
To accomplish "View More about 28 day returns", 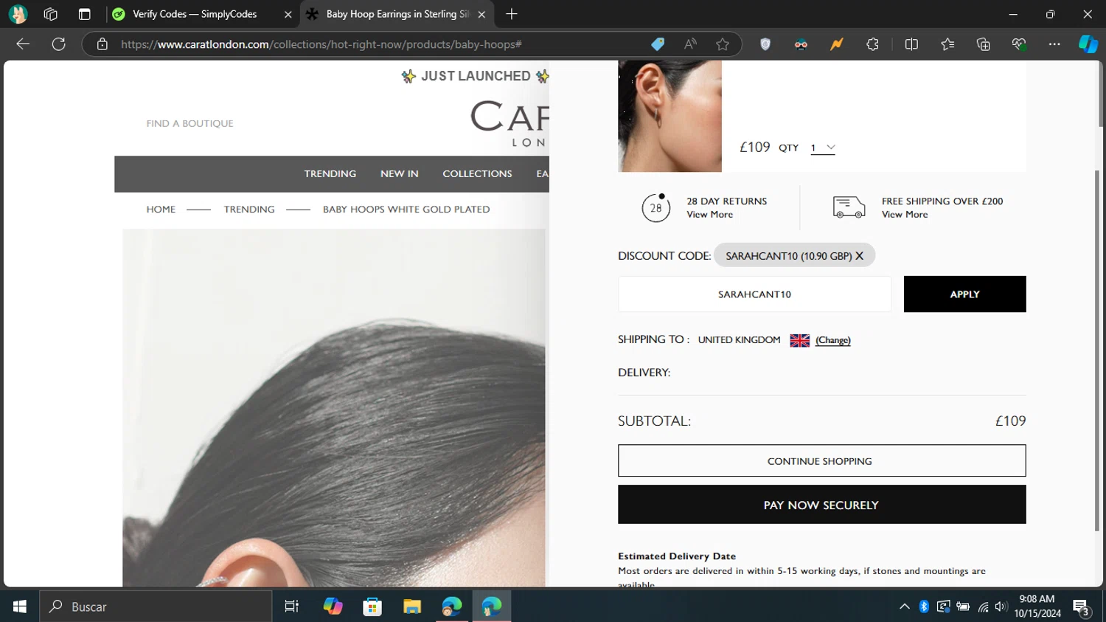I will point(709,215).
